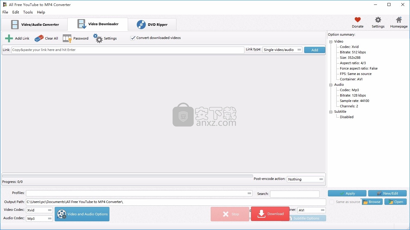
Task: Enable Same as source checkbox
Action: click(x=332, y=202)
